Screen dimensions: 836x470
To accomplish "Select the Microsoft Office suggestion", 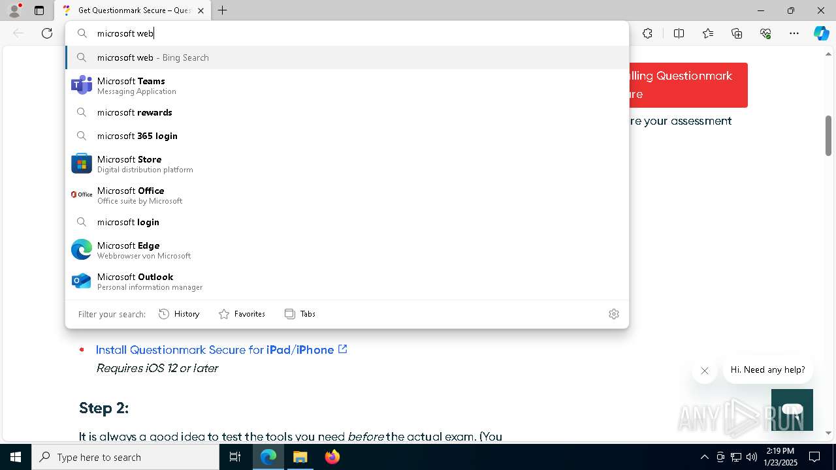I will tap(347, 195).
